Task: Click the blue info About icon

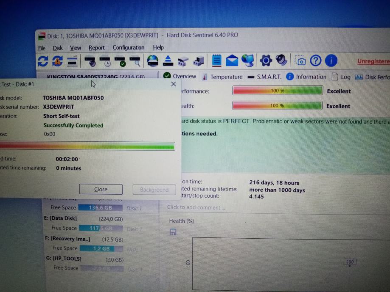Action: coord(331,61)
